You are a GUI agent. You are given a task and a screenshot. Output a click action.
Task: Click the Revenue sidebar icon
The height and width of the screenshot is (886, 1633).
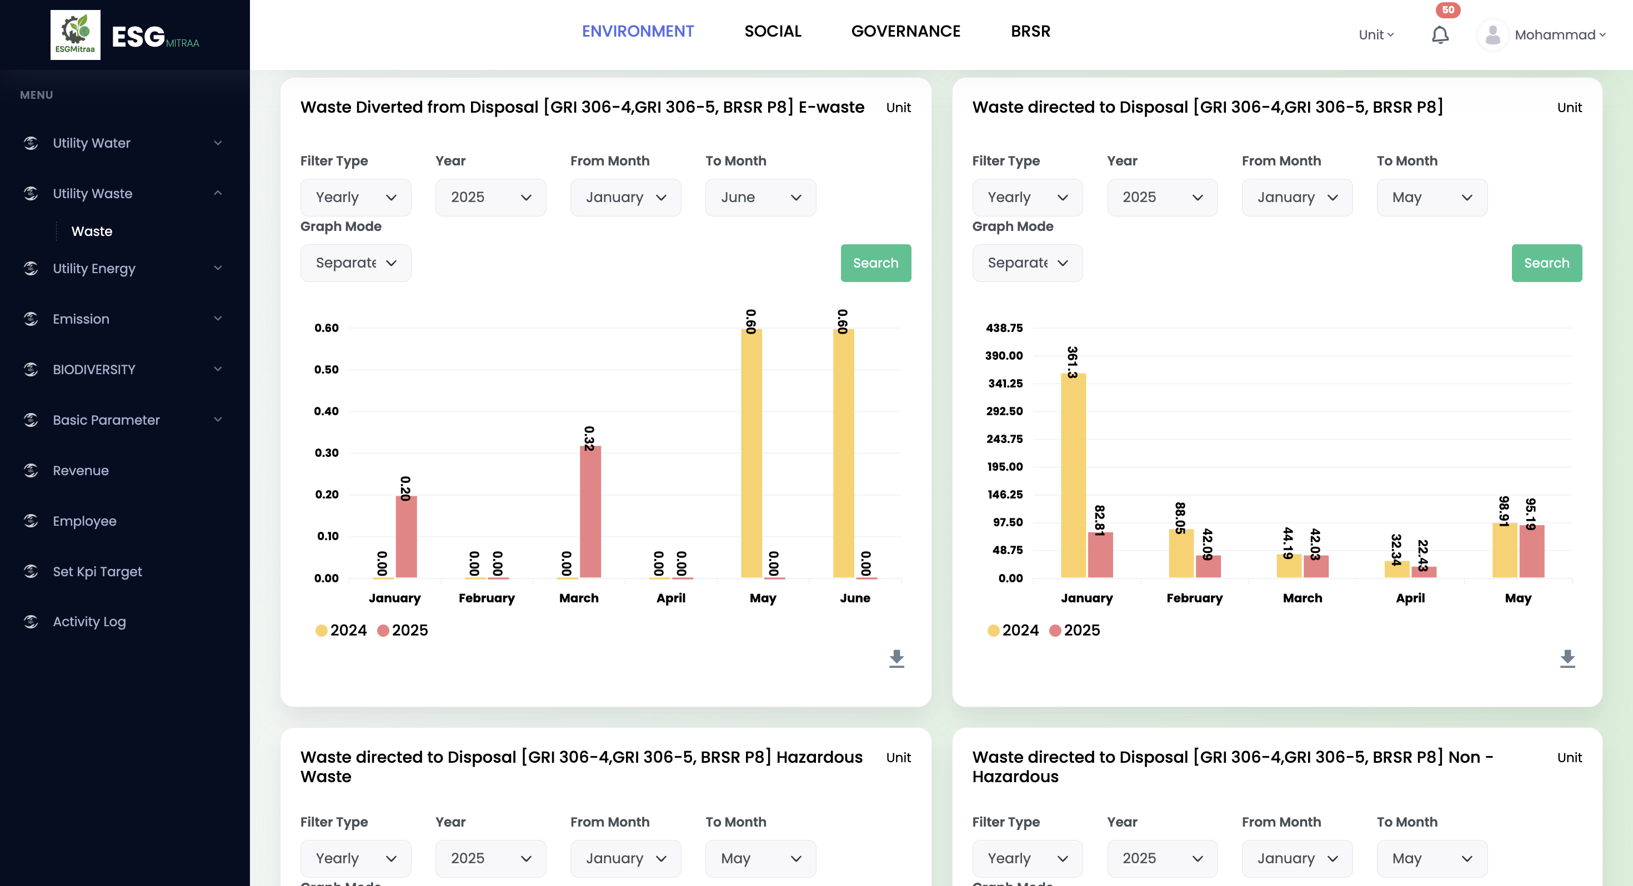(x=31, y=470)
